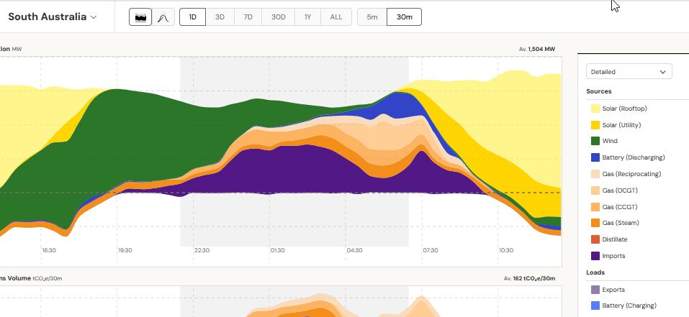Click the blue Battery discharging area on chart
The image size is (689, 317).
[397, 106]
